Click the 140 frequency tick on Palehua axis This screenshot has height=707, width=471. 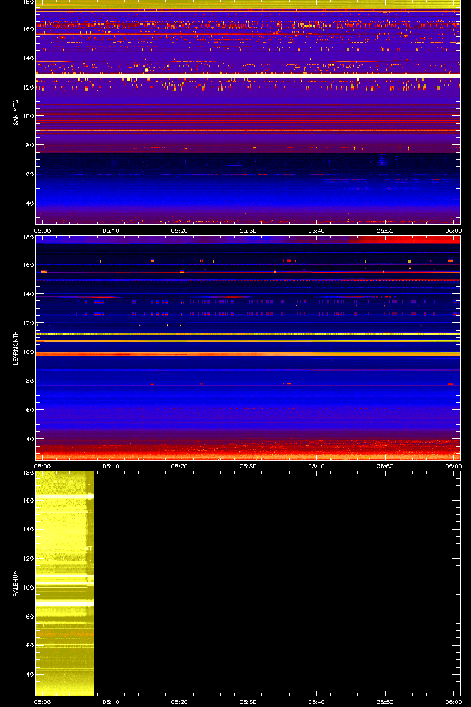click(x=28, y=530)
